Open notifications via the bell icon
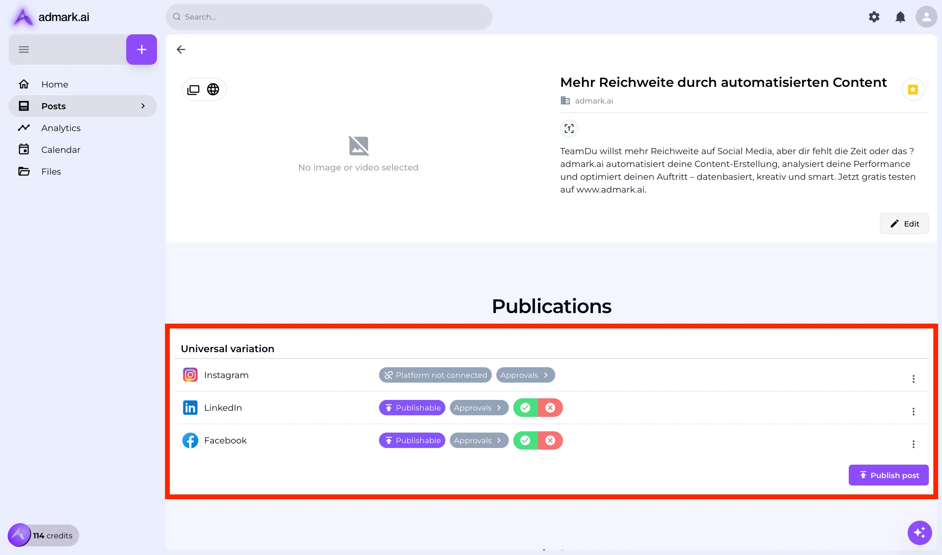The height and width of the screenshot is (555, 942). (x=900, y=17)
